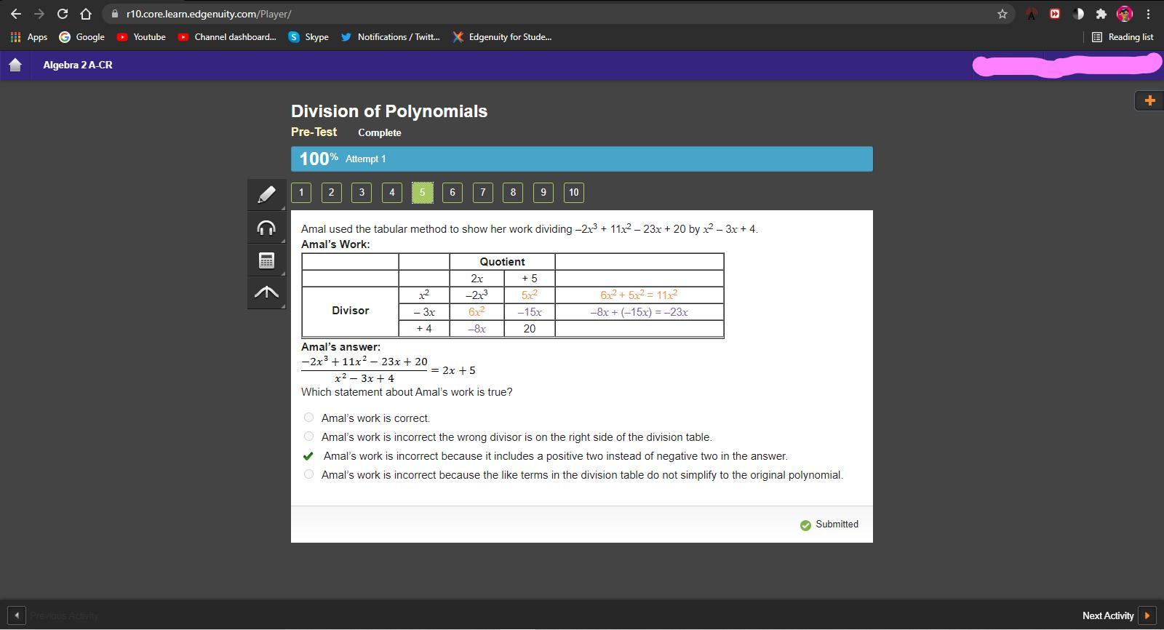Click the headphones read-aloud tool
Image resolution: width=1164 pixels, height=630 pixels.
(x=266, y=228)
